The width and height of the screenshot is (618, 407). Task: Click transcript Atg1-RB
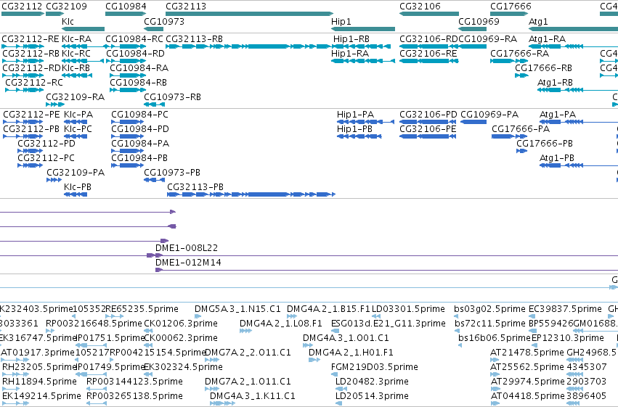pos(577,90)
